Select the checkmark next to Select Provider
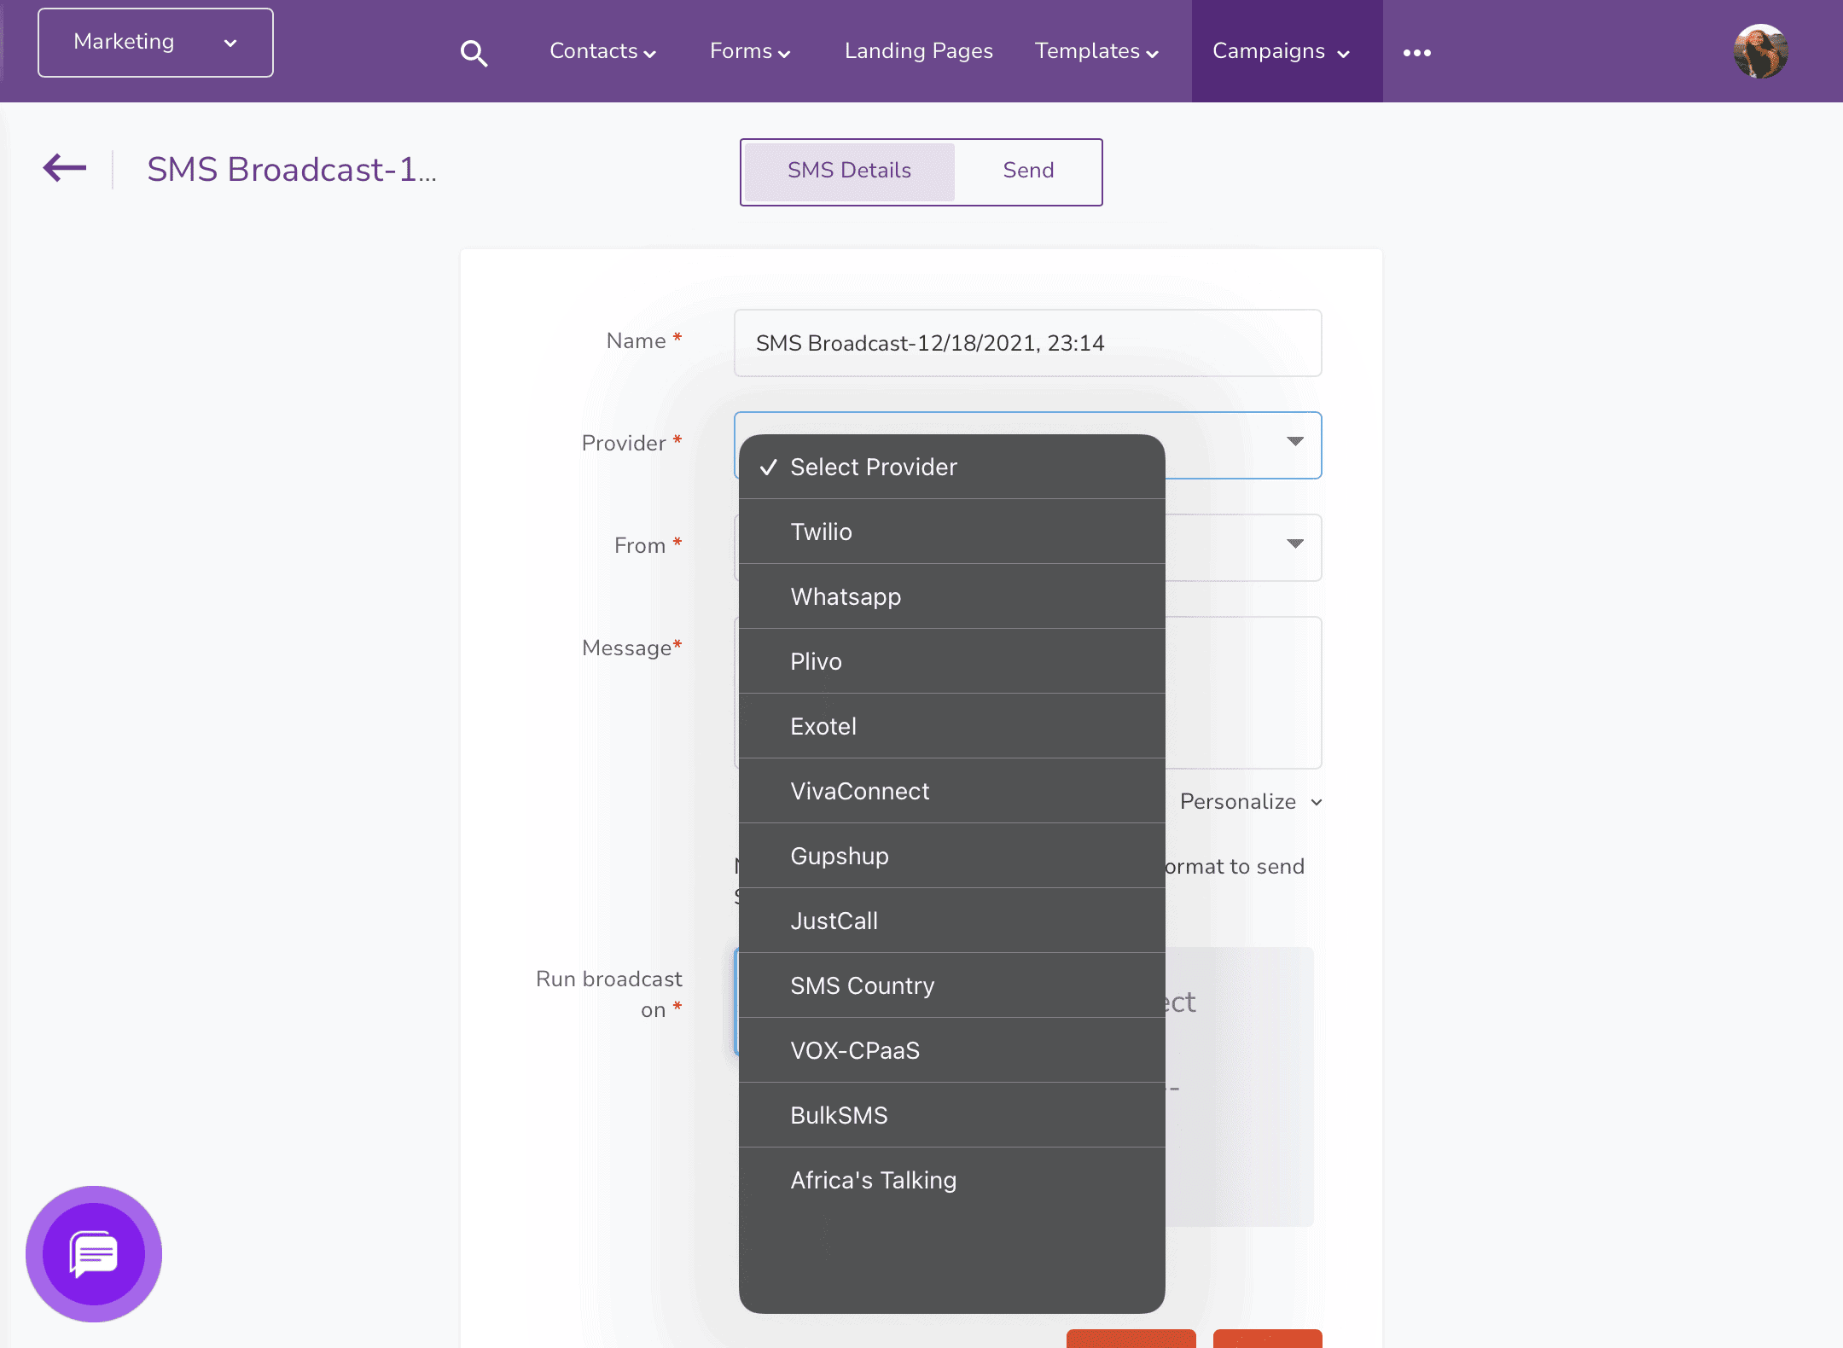The image size is (1843, 1348). coord(769,467)
